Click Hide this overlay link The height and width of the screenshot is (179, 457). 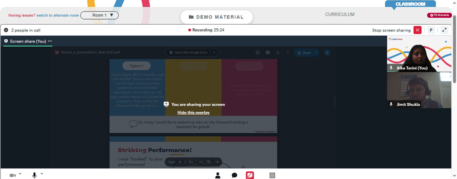click(193, 112)
